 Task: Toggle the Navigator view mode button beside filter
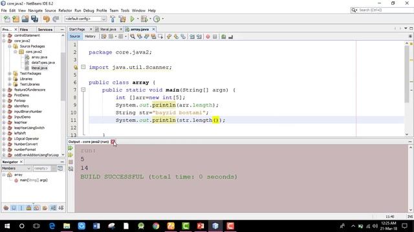point(60,168)
